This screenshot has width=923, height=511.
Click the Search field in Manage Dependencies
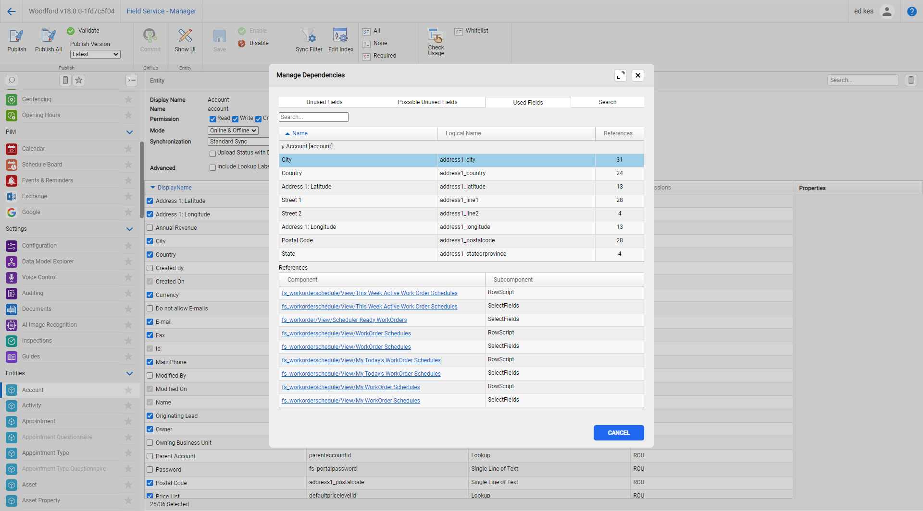[x=313, y=117]
